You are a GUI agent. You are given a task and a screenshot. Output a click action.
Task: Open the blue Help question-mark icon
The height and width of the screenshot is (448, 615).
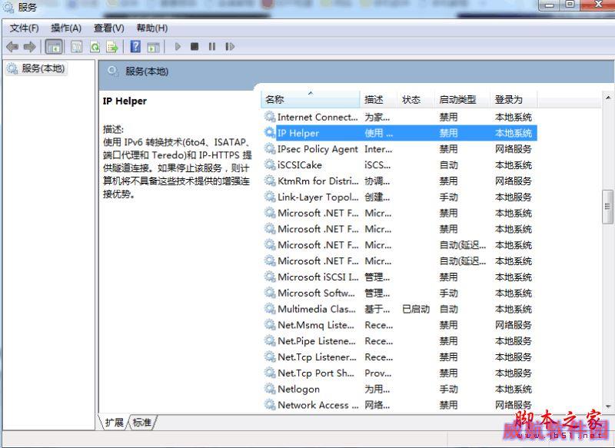[135, 47]
